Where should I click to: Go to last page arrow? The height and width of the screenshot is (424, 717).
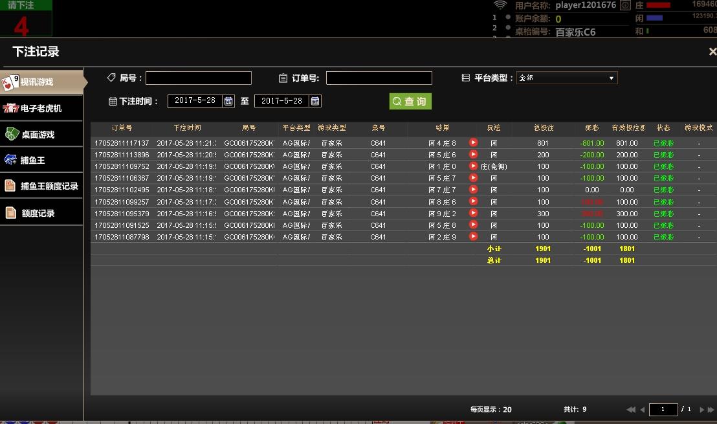coord(711,409)
